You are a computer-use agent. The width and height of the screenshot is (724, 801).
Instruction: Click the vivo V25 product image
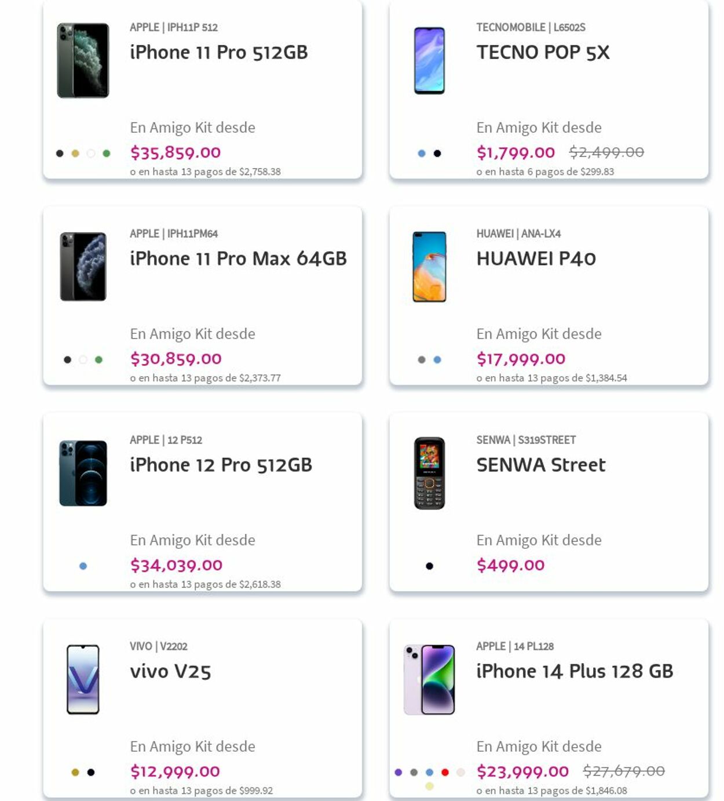[x=83, y=679]
